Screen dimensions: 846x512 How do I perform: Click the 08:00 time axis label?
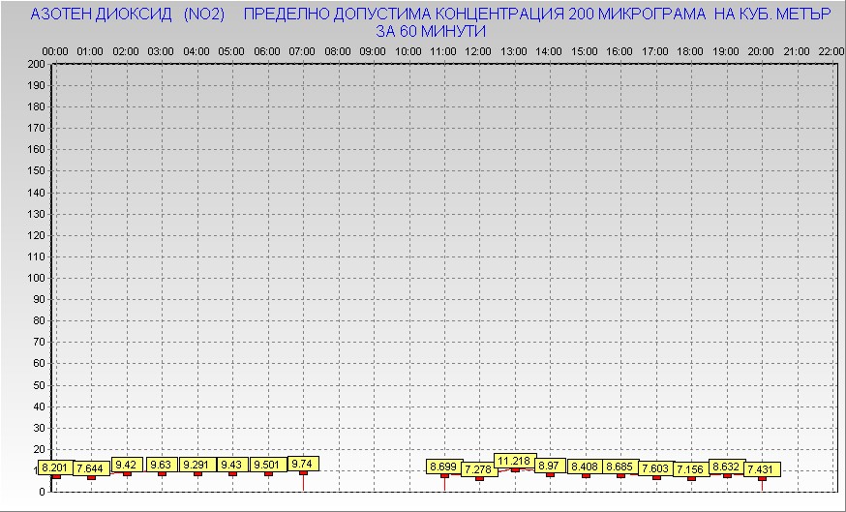(338, 50)
